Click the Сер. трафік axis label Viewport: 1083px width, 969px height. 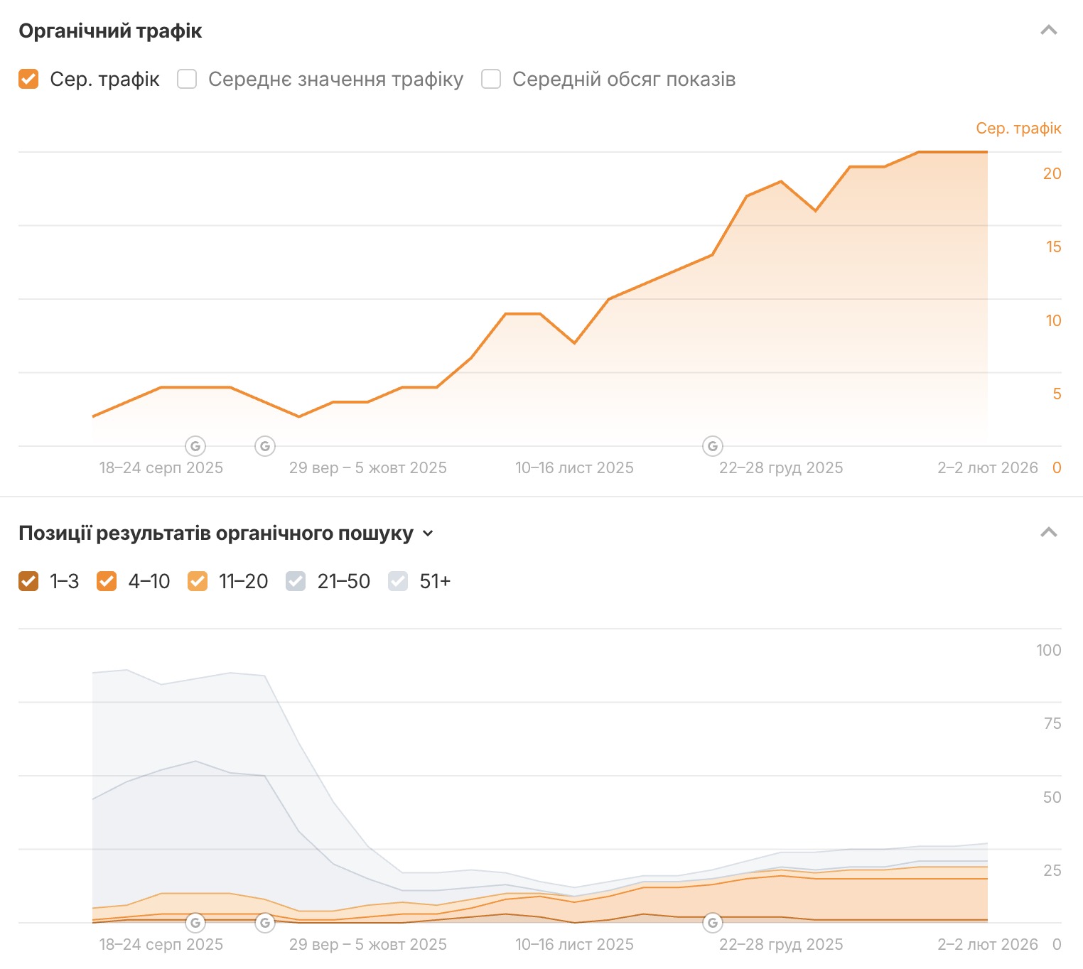[x=1018, y=128]
